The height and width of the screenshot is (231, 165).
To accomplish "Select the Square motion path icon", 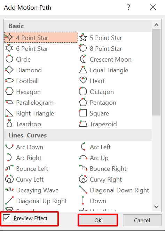I will click(x=83, y=113).
